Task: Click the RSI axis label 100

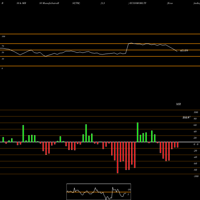Action: (3, 36)
